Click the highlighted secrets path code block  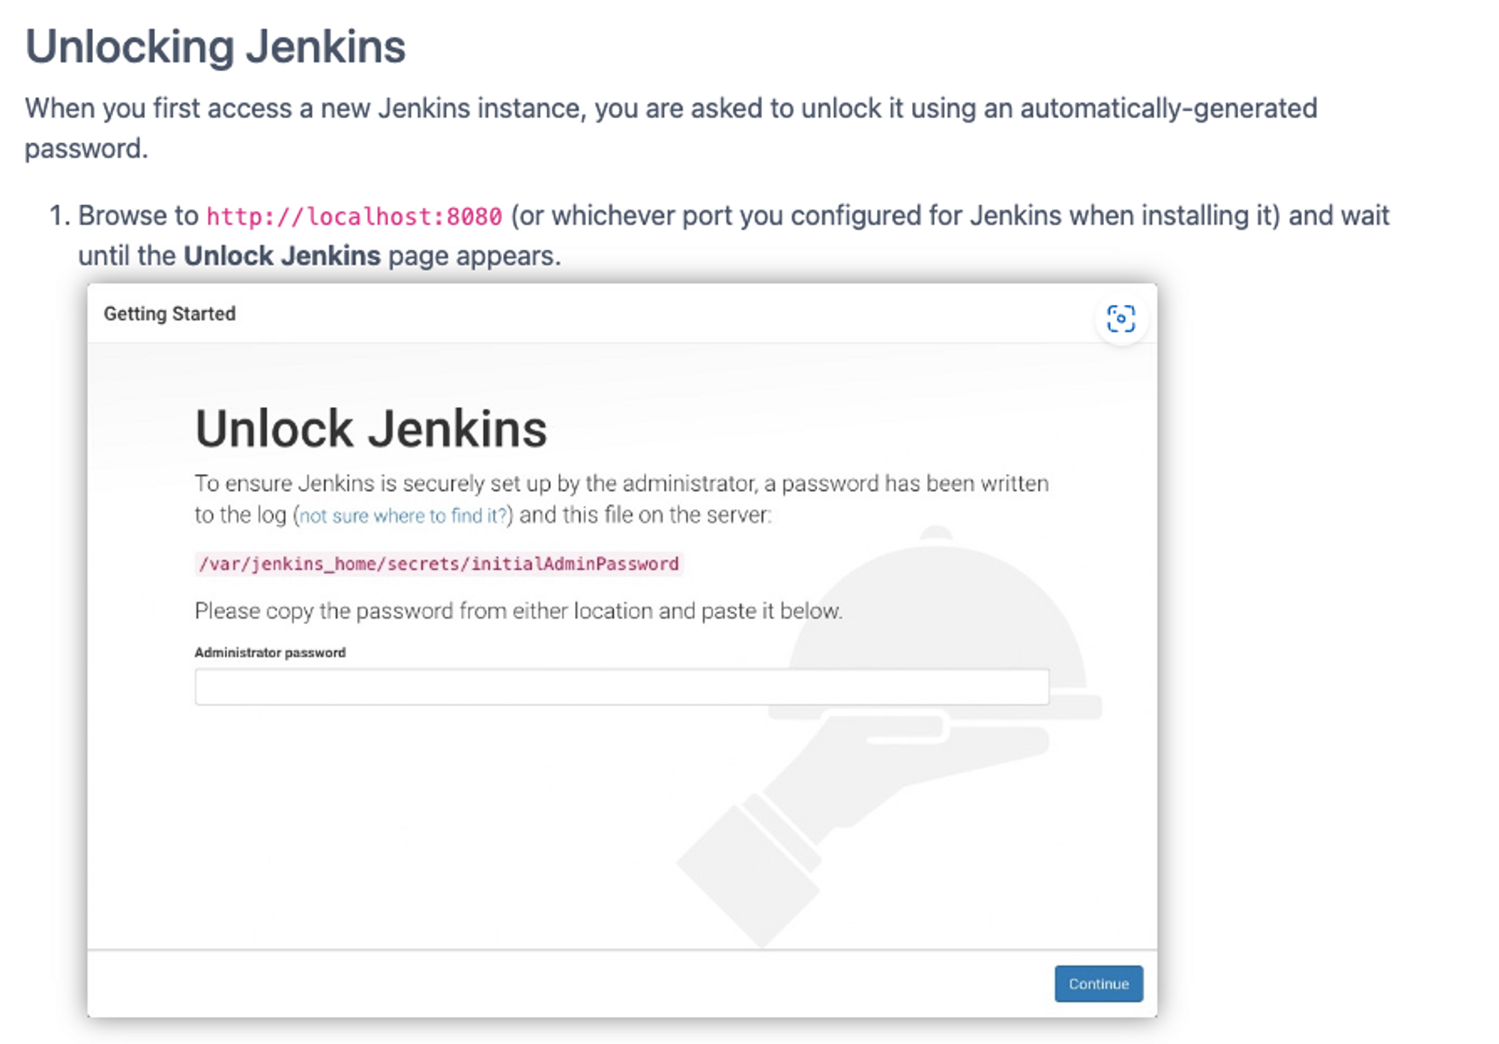[439, 564]
